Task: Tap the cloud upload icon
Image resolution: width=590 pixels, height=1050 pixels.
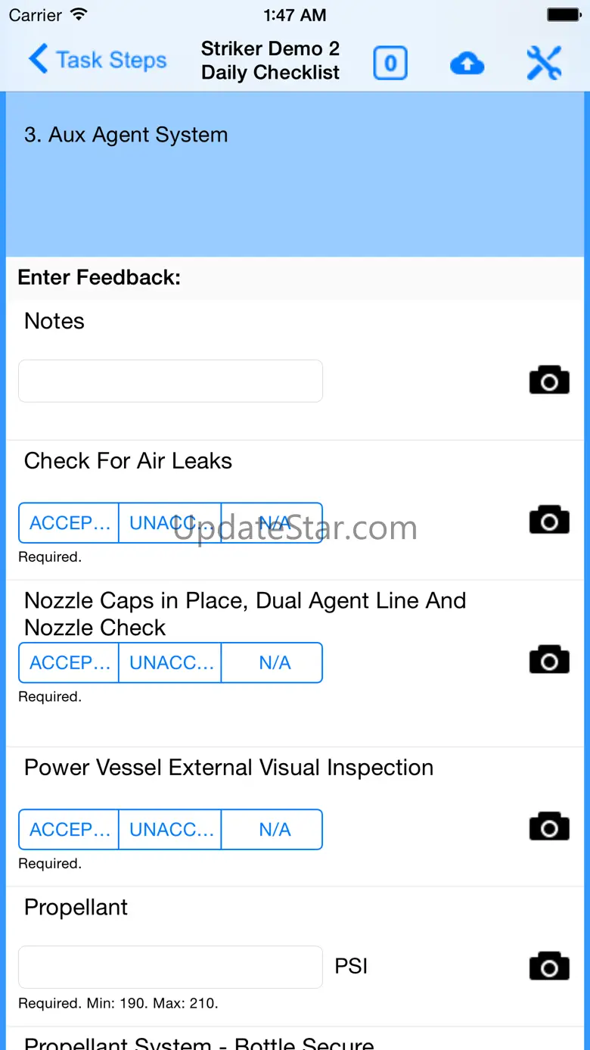Action: click(x=467, y=64)
